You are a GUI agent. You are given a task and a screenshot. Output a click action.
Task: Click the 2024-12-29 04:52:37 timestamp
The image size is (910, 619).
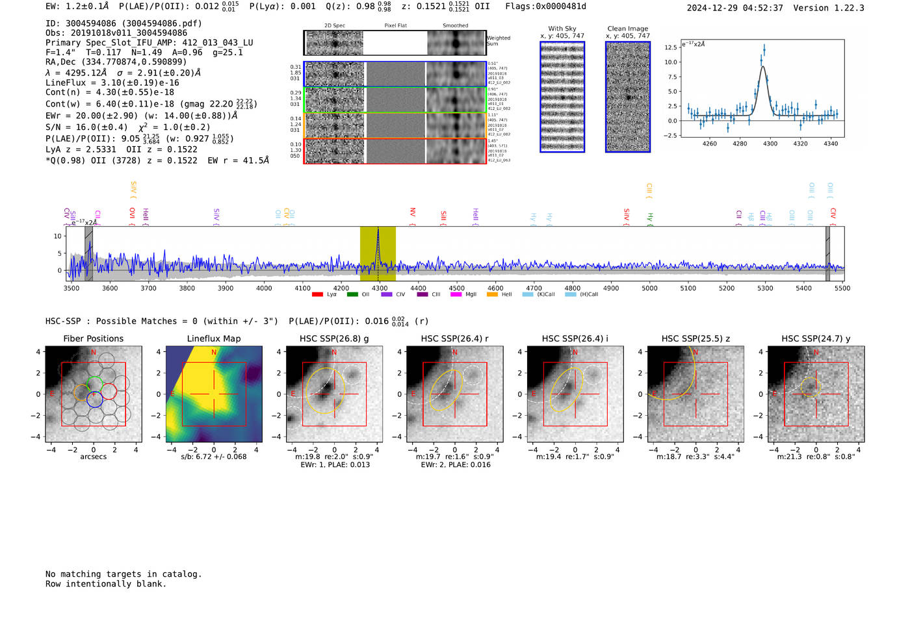[x=734, y=8]
